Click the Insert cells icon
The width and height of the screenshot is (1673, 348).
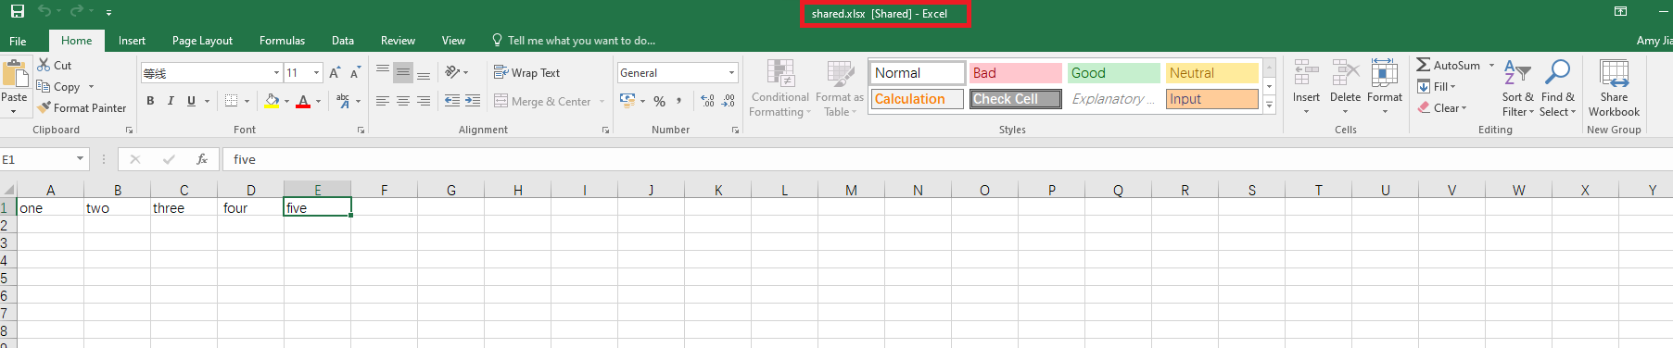coord(1306,72)
